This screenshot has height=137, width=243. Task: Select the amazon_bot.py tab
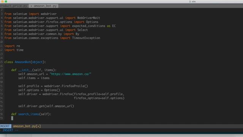click(44, 6)
